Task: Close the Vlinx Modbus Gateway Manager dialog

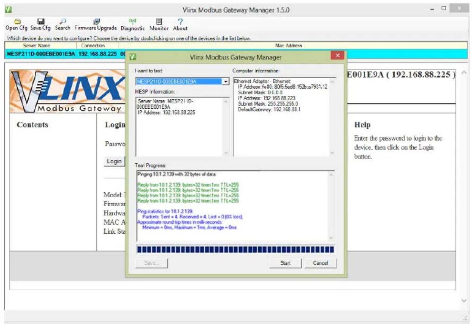Action: [x=338, y=56]
